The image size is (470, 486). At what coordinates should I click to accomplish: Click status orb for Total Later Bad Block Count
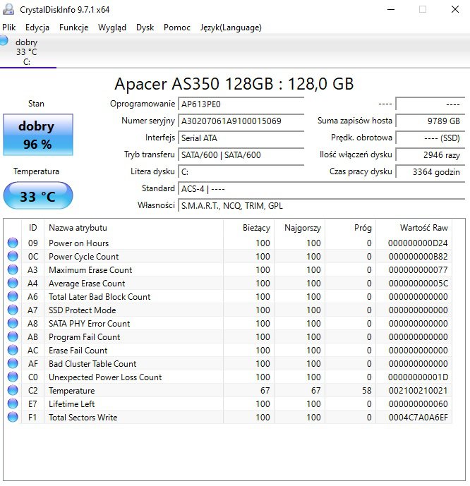coord(13,296)
